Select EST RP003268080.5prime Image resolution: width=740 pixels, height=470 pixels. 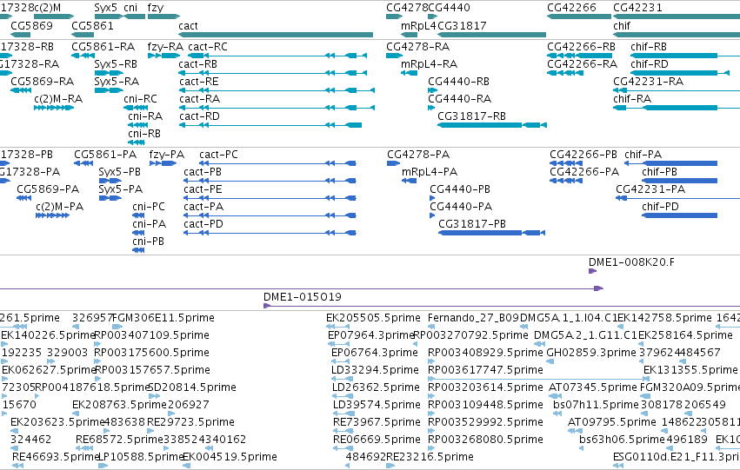coord(431,448)
